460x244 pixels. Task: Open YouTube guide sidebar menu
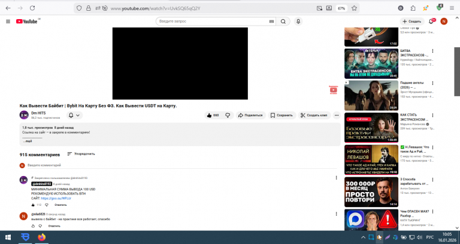(x=8, y=21)
